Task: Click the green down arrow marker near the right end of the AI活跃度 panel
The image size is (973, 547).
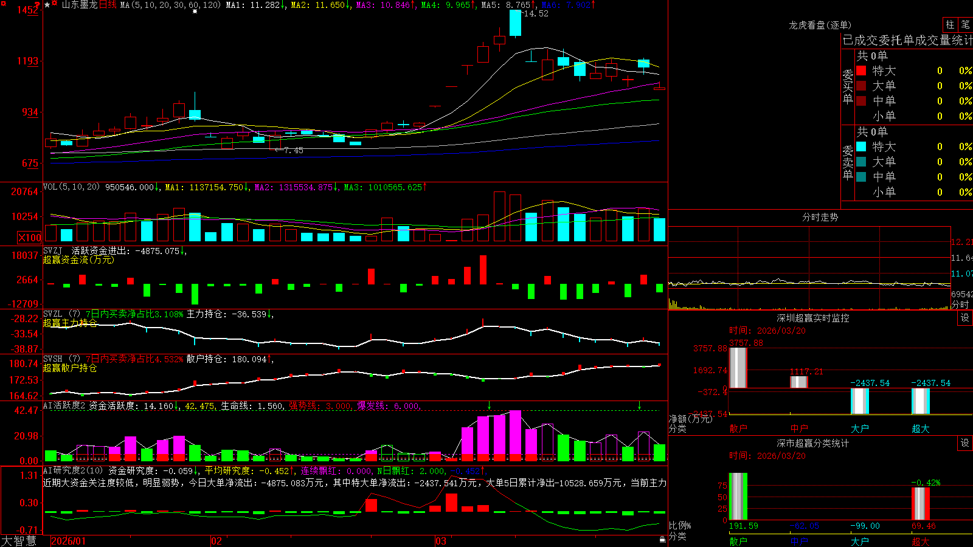Action: (640, 405)
